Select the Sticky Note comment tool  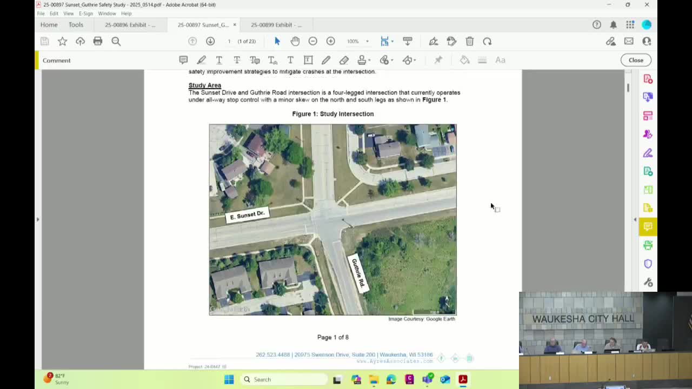[183, 60]
